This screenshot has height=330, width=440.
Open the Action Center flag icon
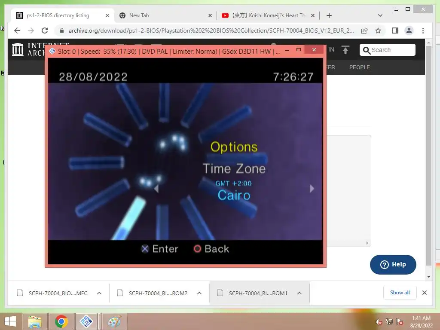(400, 322)
